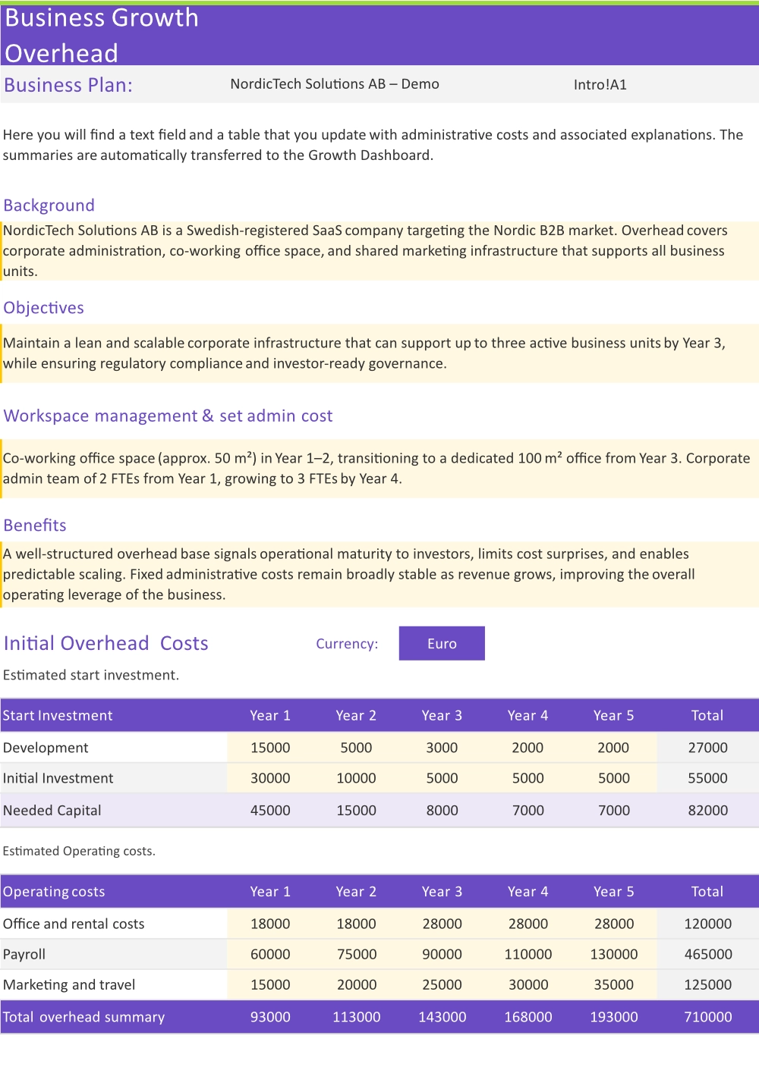
Task: Select Initial Investment Year 1 cell 30000
Action: (x=270, y=778)
